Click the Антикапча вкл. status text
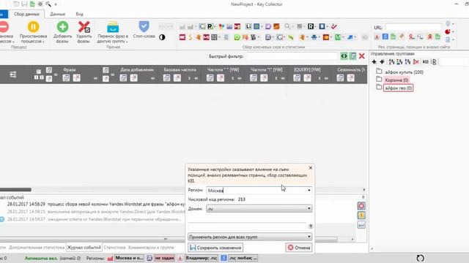The image size is (469, 263). [40, 258]
